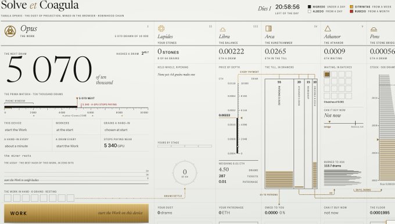Click the 0.00222 ETH a dram value
This screenshot has width=395, height=224.
[x=231, y=51]
